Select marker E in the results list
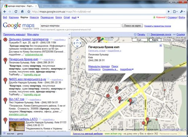Viewport: 188px width, 137px height. click(x=5, y=121)
